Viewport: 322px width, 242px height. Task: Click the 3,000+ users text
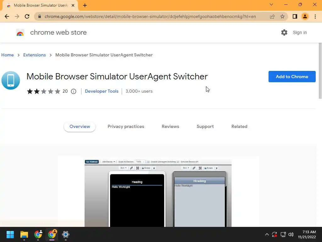[x=139, y=91]
